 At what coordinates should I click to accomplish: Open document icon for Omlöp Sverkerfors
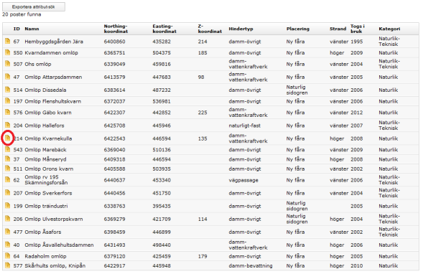click(x=8, y=193)
